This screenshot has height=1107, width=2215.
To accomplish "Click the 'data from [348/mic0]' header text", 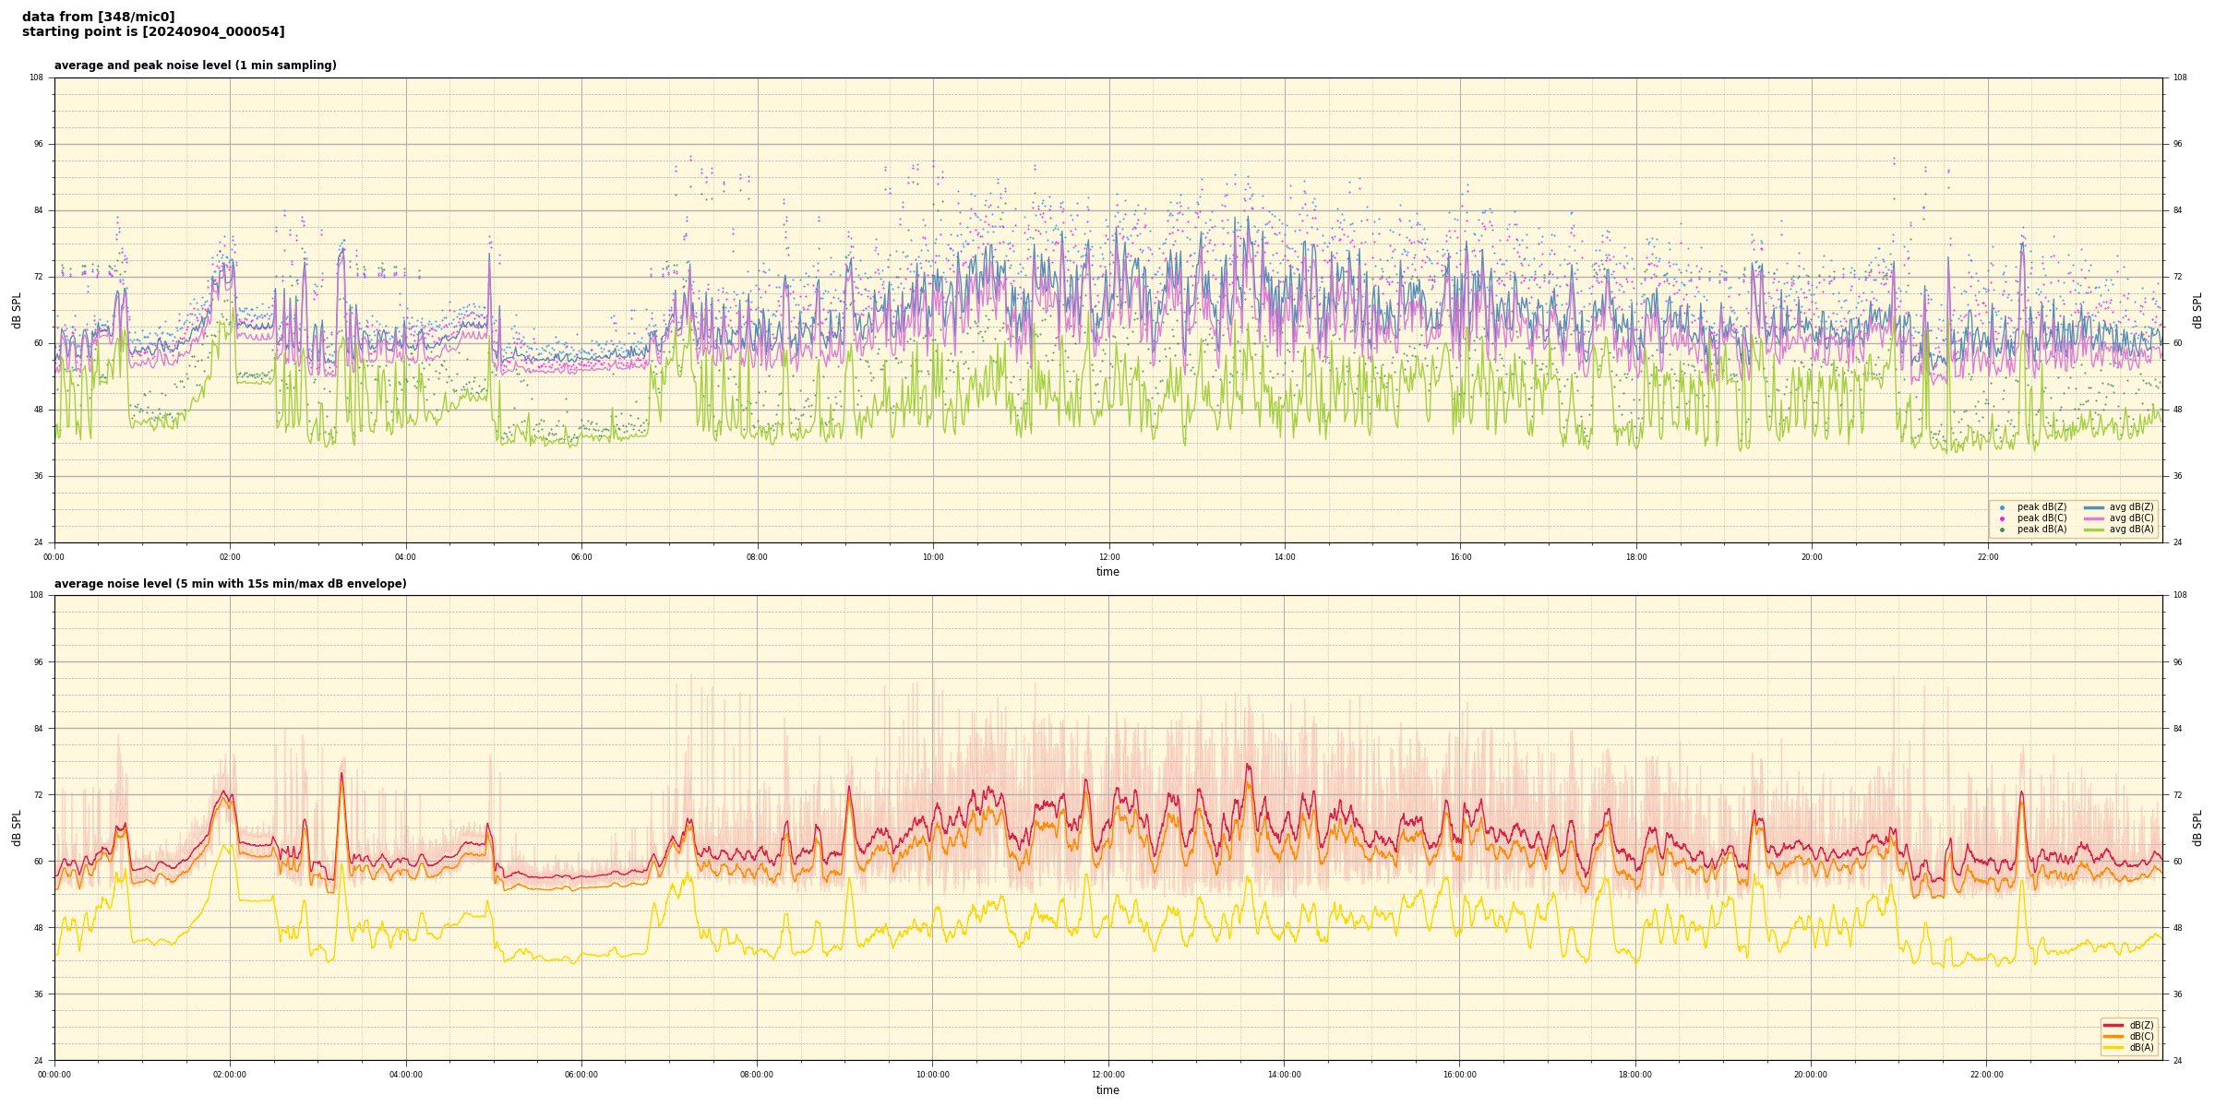I will [x=98, y=17].
